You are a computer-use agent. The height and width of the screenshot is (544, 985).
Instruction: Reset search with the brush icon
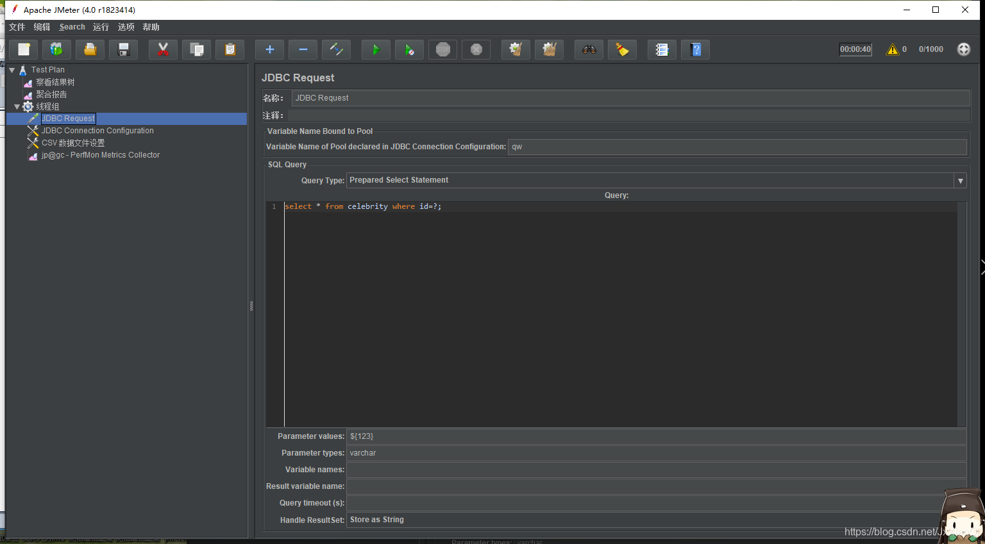click(x=623, y=49)
